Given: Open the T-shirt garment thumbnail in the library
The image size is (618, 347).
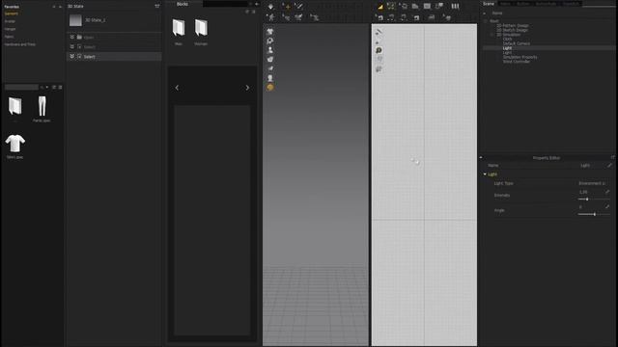Looking at the screenshot, I should [15, 144].
